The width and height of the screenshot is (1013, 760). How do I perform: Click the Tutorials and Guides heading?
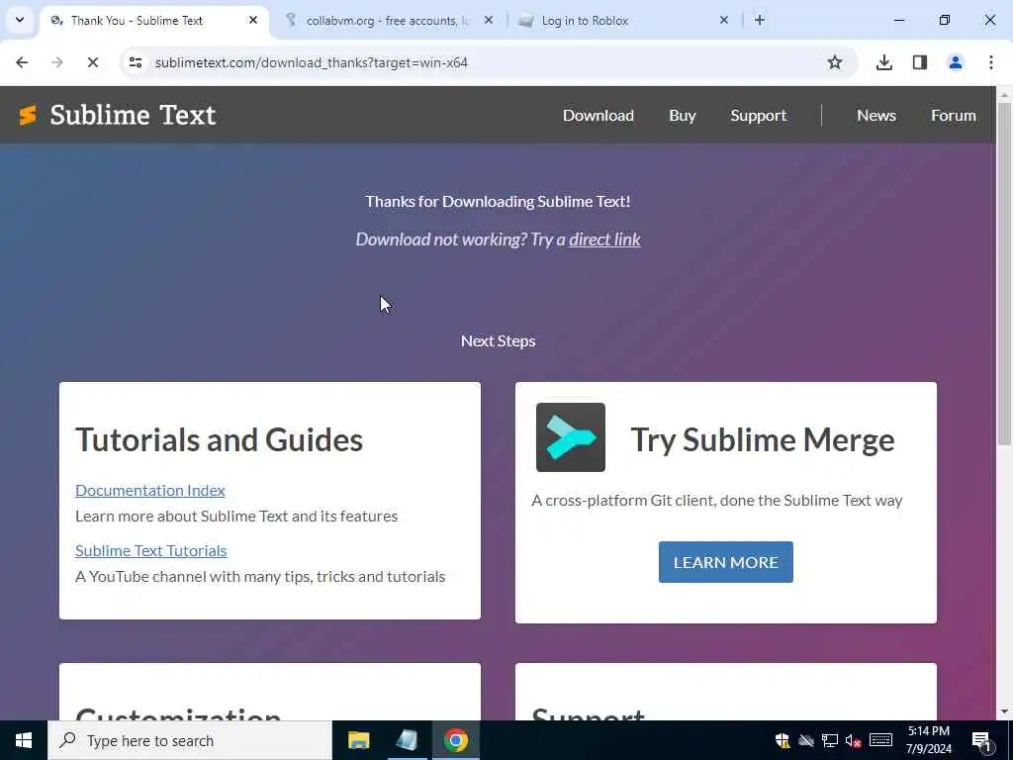(219, 440)
